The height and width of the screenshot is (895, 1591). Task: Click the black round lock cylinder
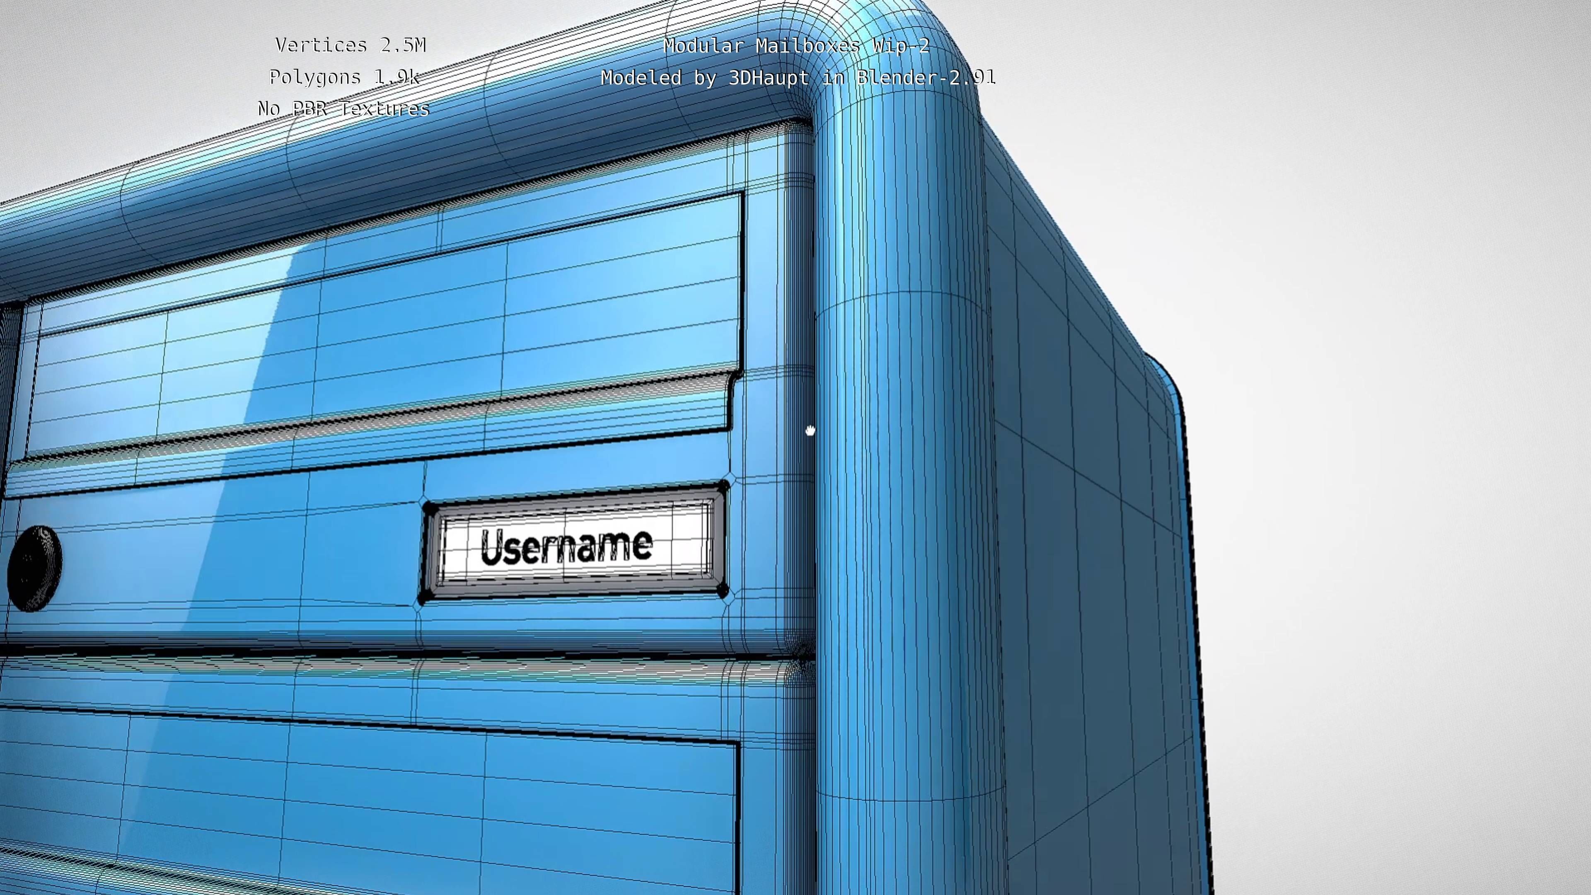[x=34, y=569]
